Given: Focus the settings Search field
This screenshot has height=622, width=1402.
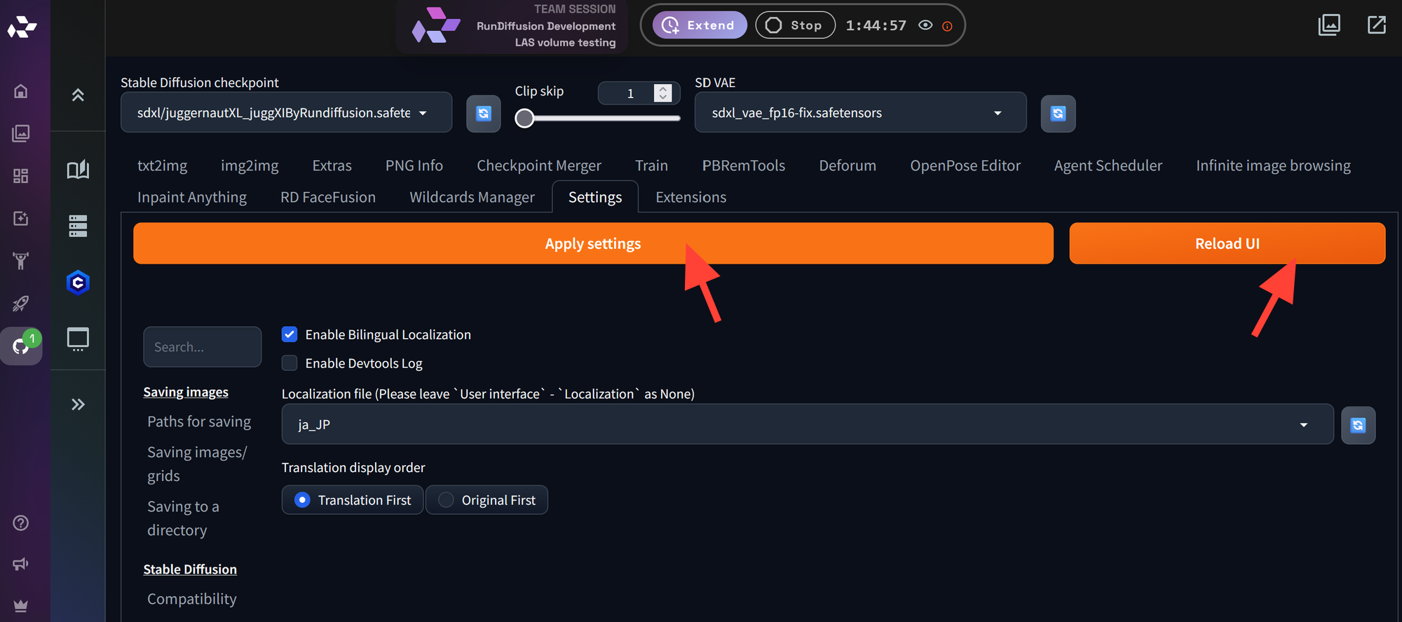Looking at the screenshot, I should click(x=203, y=347).
